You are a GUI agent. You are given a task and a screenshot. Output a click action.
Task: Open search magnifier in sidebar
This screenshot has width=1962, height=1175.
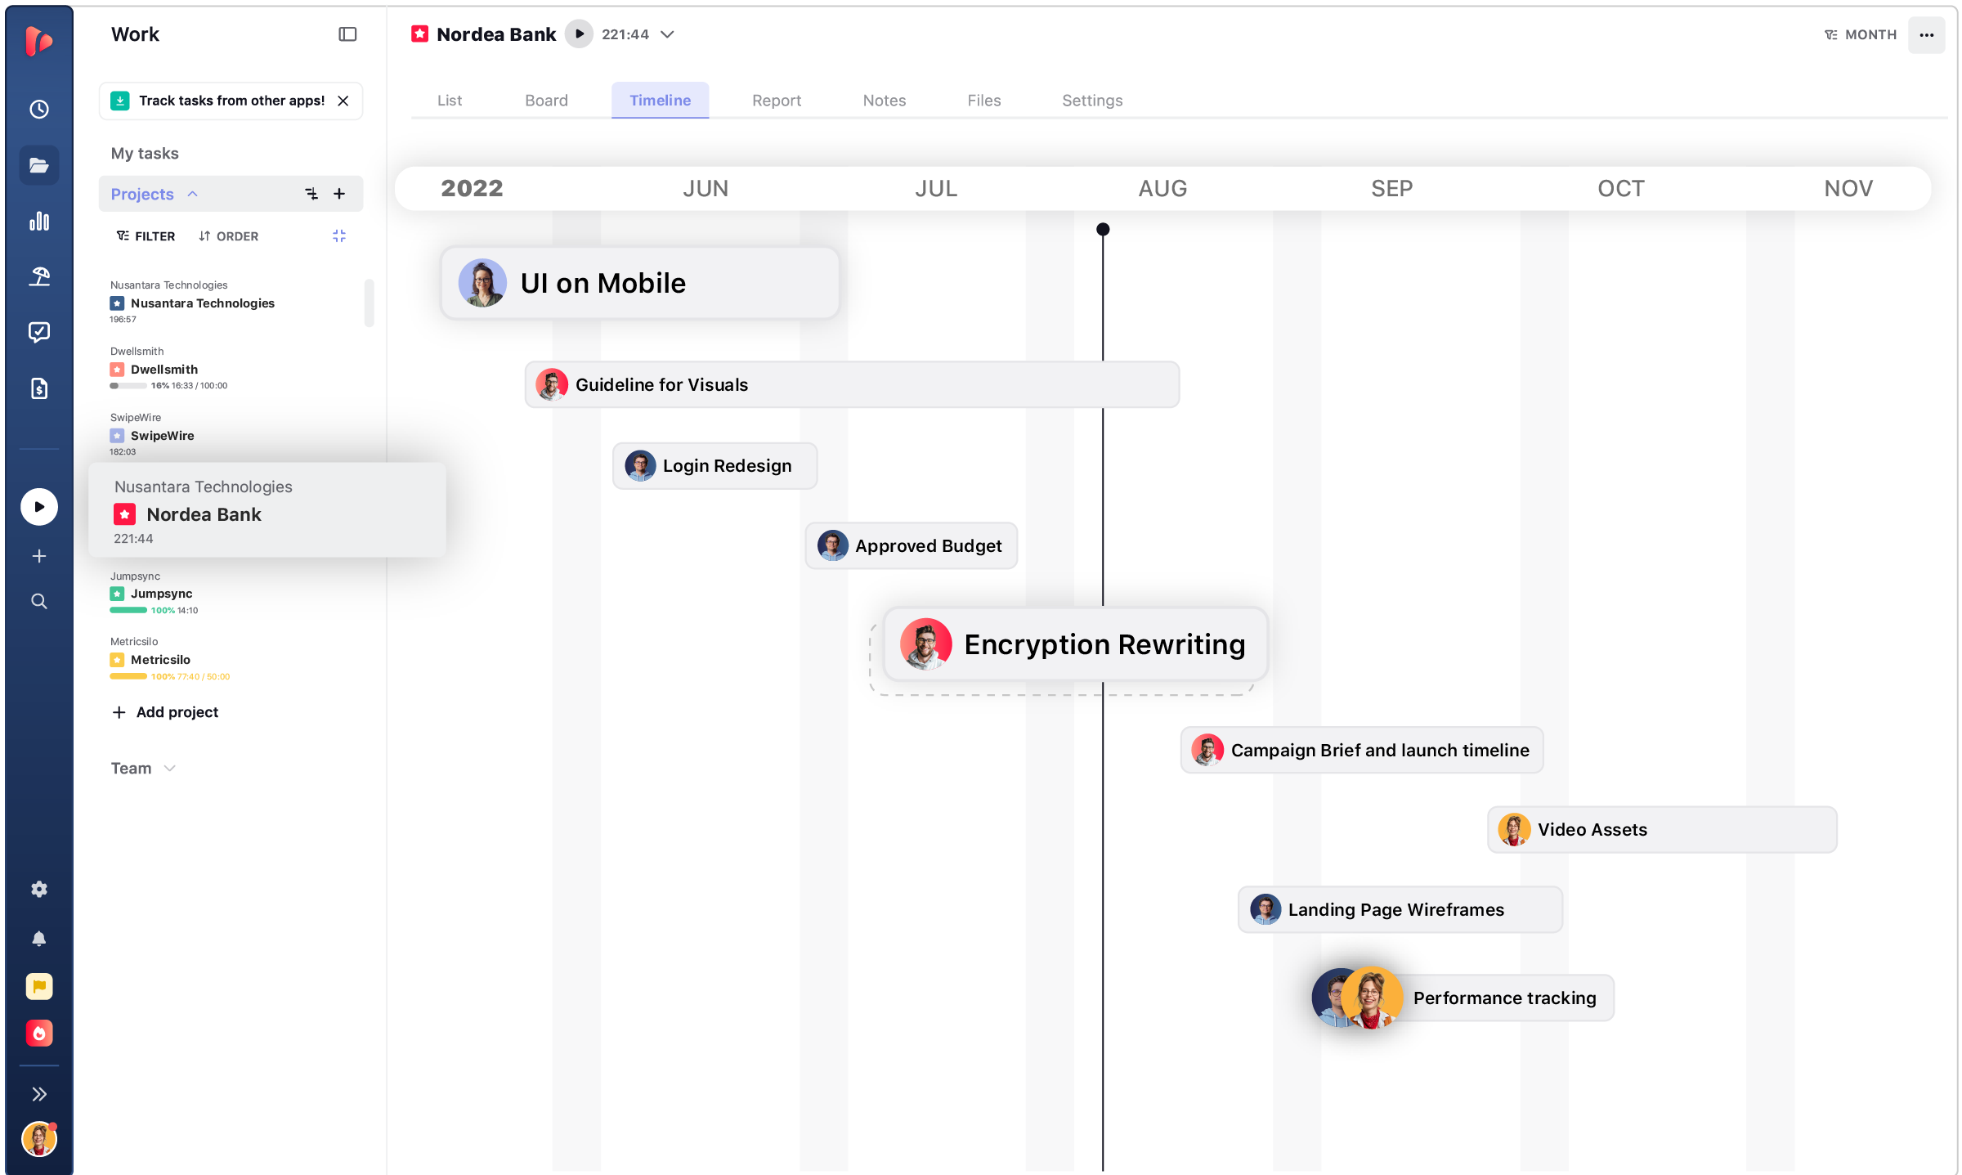point(39,602)
